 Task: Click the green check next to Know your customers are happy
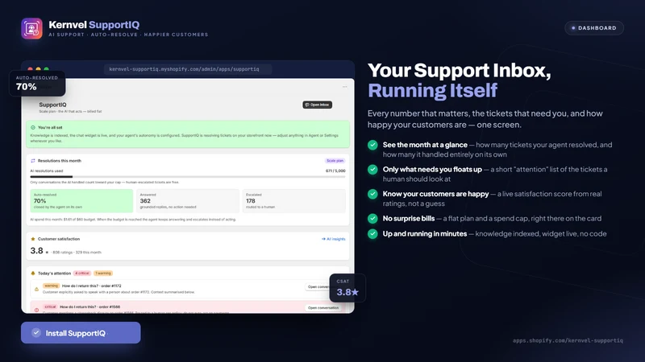(x=372, y=194)
